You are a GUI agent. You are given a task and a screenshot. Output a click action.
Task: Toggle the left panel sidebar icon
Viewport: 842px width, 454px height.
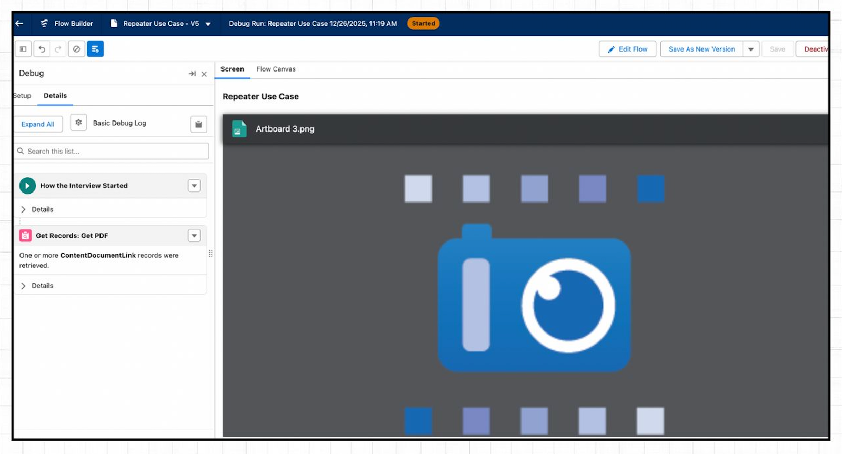(23, 49)
